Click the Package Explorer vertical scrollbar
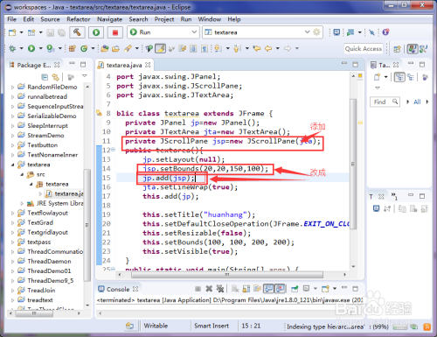Screen dimensions: 437x337 pos(87,225)
